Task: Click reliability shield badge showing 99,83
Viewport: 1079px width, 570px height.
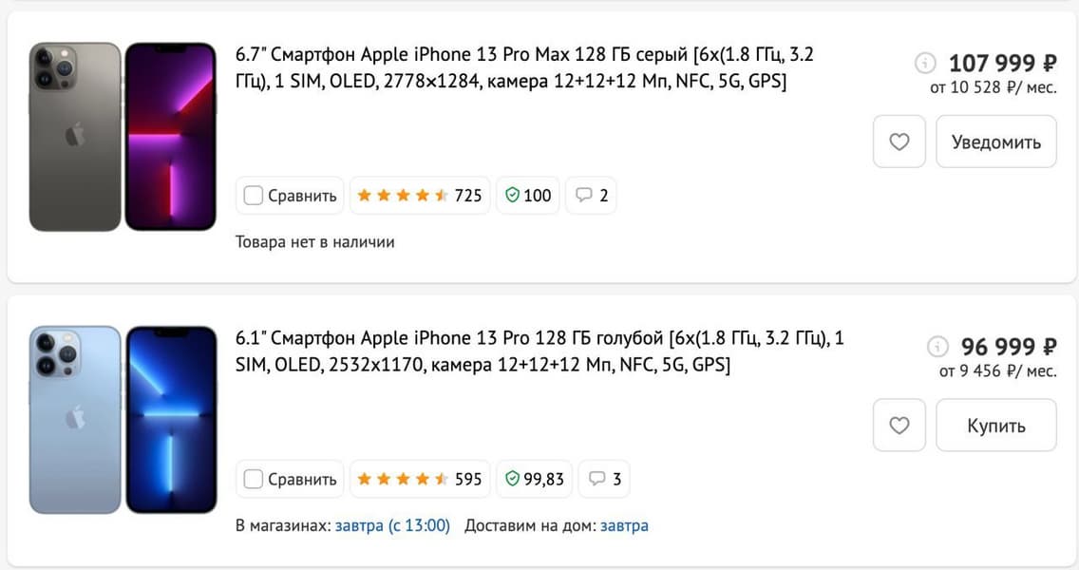Action: click(x=535, y=479)
